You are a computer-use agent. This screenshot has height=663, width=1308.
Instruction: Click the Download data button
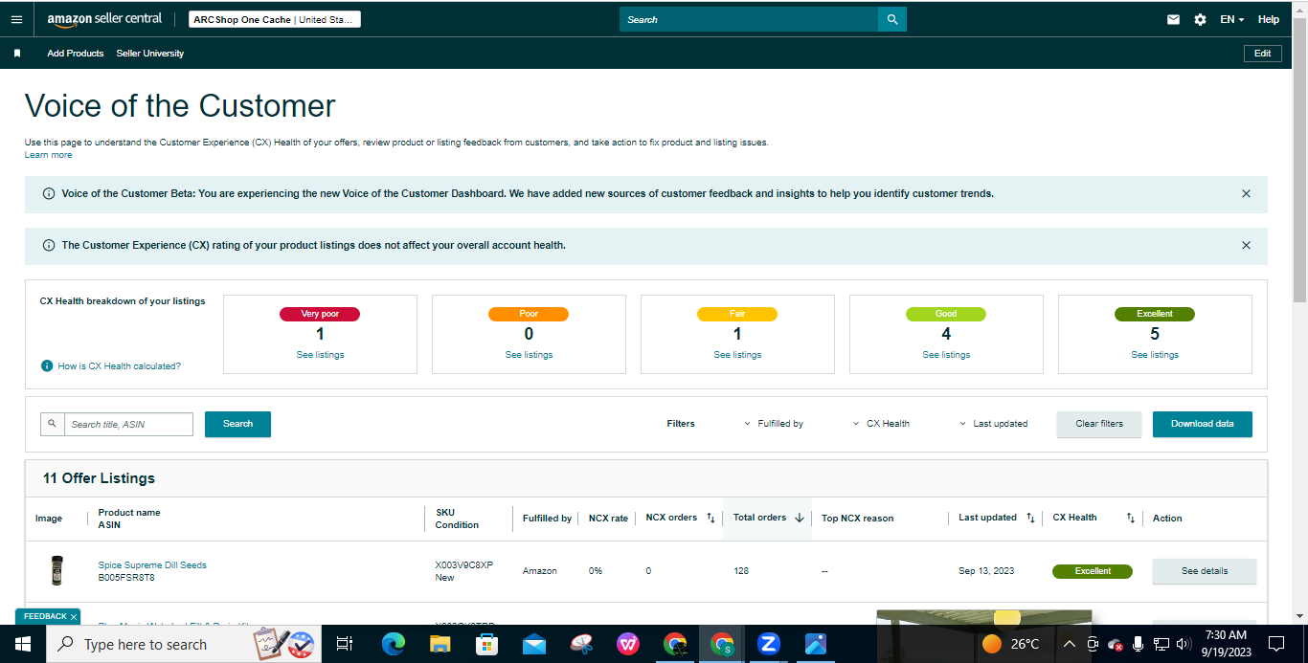(x=1202, y=424)
